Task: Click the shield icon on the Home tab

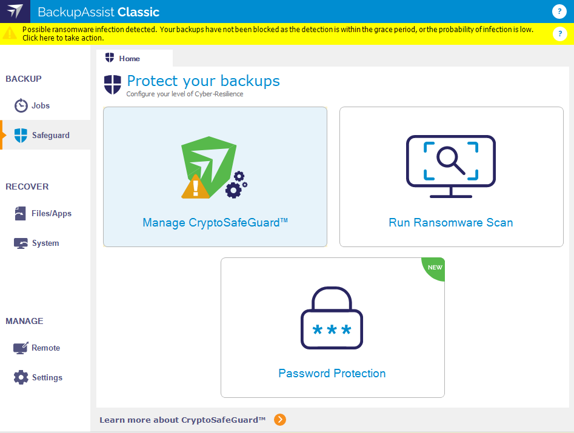Action: (x=110, y=58)
